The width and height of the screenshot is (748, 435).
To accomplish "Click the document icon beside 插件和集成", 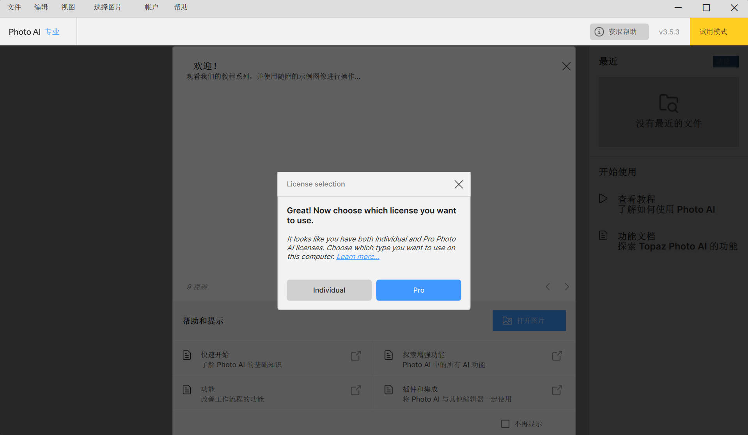I will pyautogui.click(x=388, y=389).
